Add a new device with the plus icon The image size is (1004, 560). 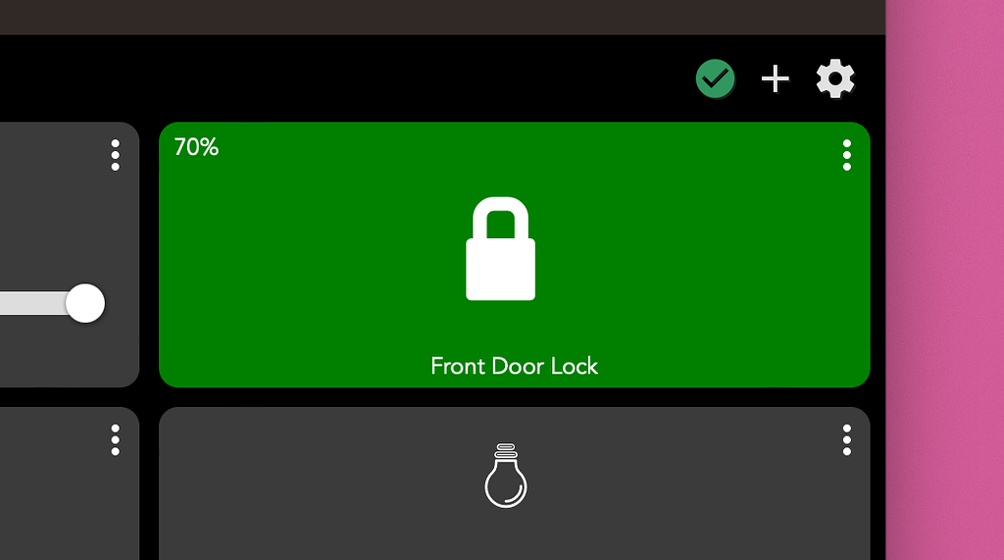(x=775, y=78)
